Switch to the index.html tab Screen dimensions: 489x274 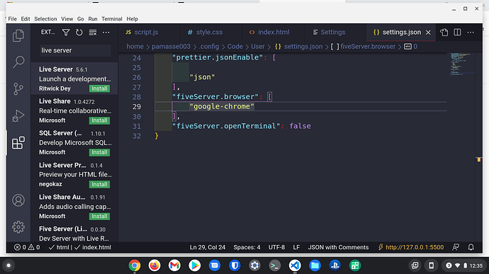(273, 33)
